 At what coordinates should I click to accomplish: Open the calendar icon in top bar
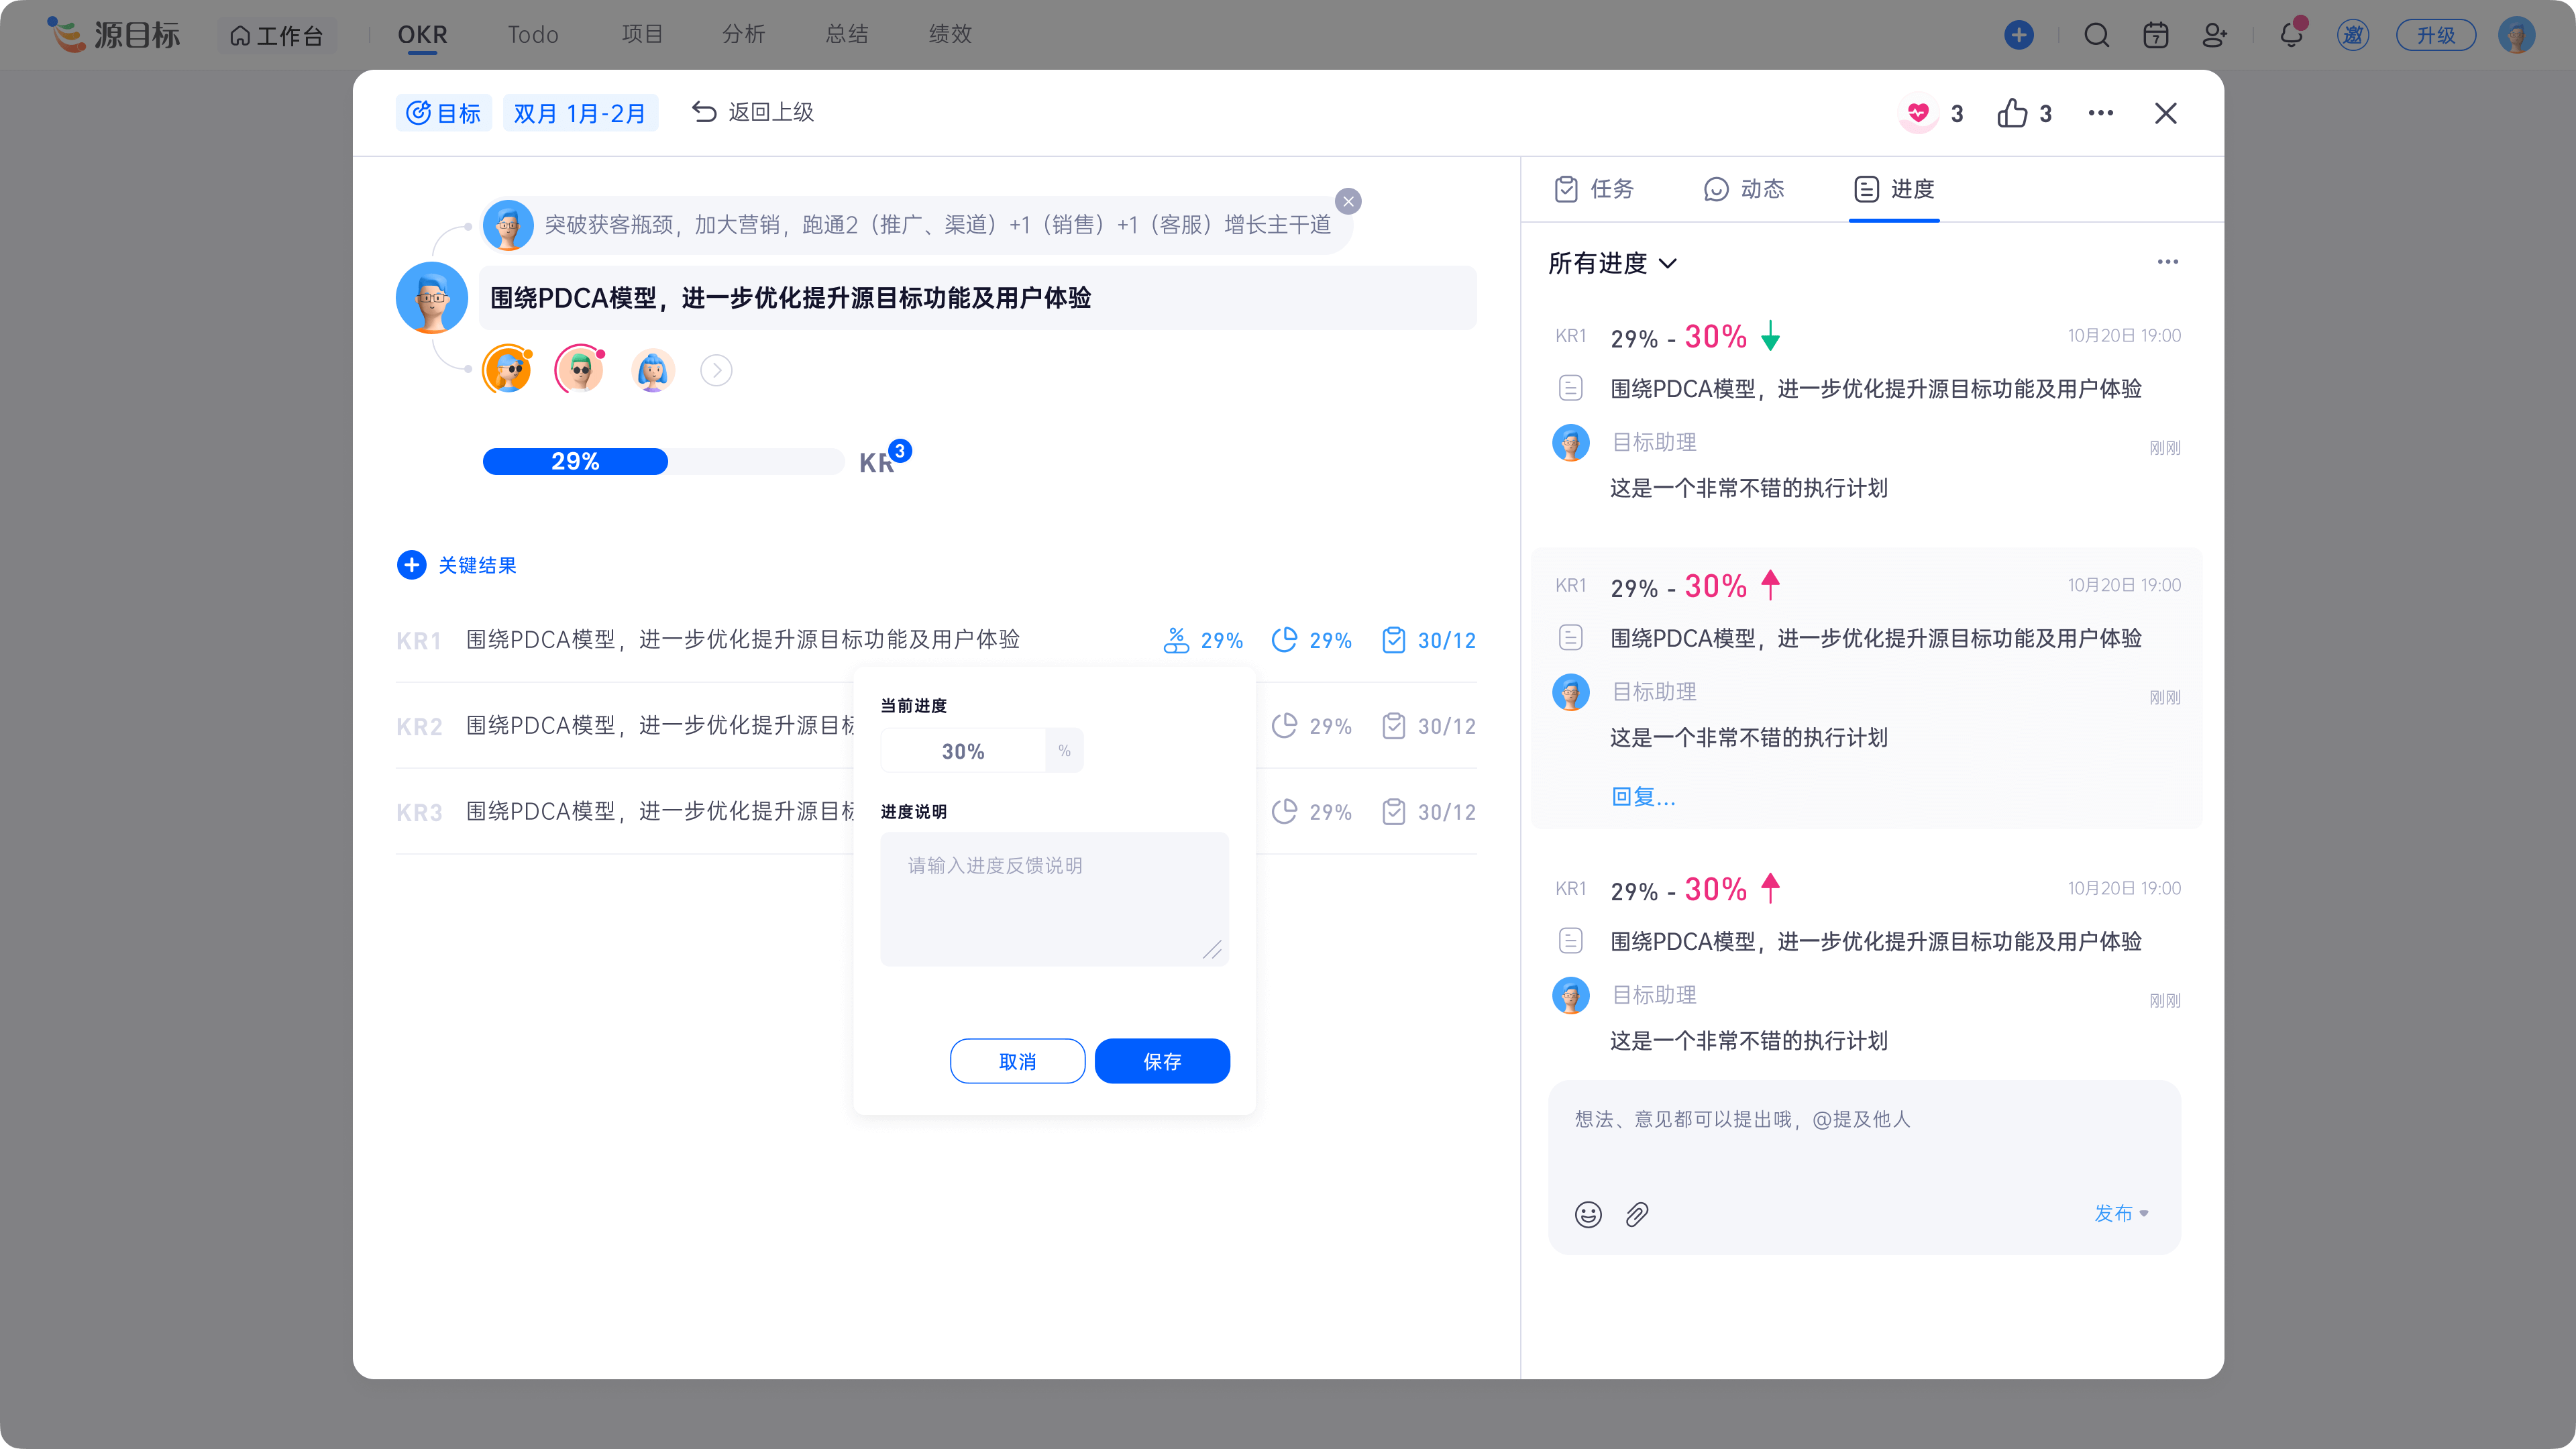[x=2155, y=35]
